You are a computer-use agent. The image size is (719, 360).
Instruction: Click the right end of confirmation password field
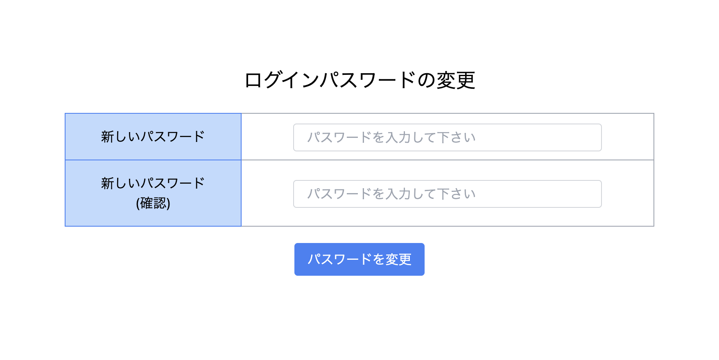[590, 194]
